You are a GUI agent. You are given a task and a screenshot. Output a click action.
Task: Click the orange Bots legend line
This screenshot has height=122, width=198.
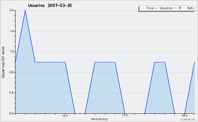click(184, 8)
